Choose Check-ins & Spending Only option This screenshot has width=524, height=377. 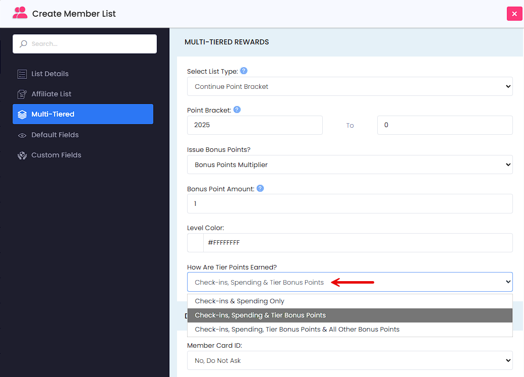[350, 301]
